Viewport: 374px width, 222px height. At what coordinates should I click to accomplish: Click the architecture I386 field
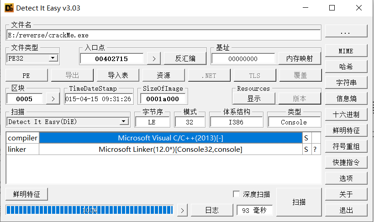(236, 122)
